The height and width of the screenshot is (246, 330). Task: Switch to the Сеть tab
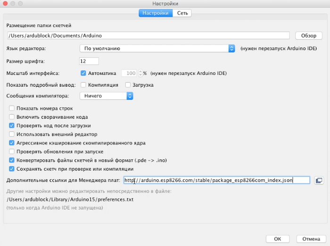(182, 13)
